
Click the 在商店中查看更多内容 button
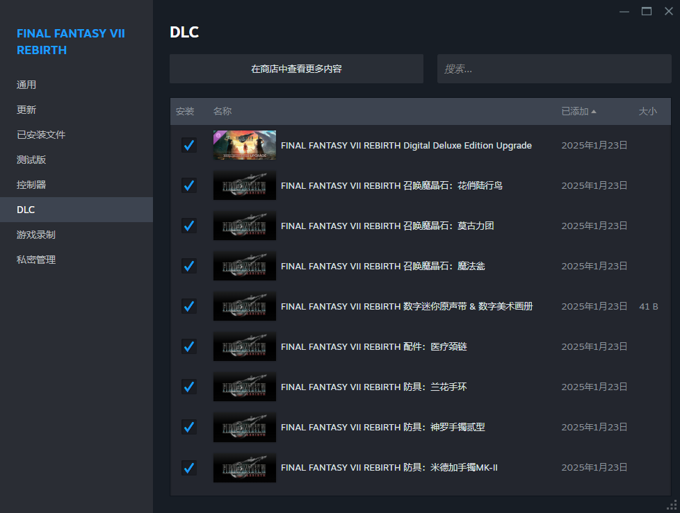[x=296, y=68]
